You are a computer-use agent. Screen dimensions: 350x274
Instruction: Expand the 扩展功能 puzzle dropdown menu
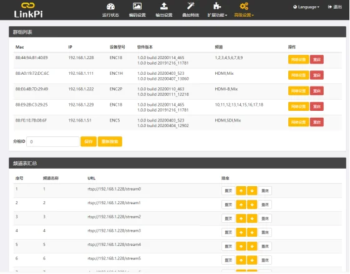pyautogui.click(x=217, y=10)
